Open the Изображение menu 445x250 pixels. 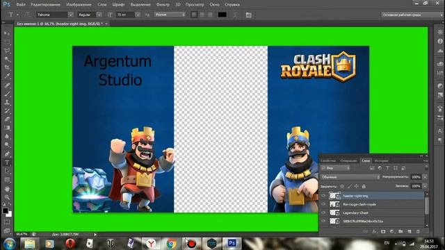79,5
